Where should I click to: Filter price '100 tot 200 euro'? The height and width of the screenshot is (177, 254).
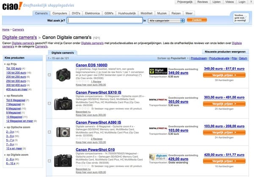(16, 73)
